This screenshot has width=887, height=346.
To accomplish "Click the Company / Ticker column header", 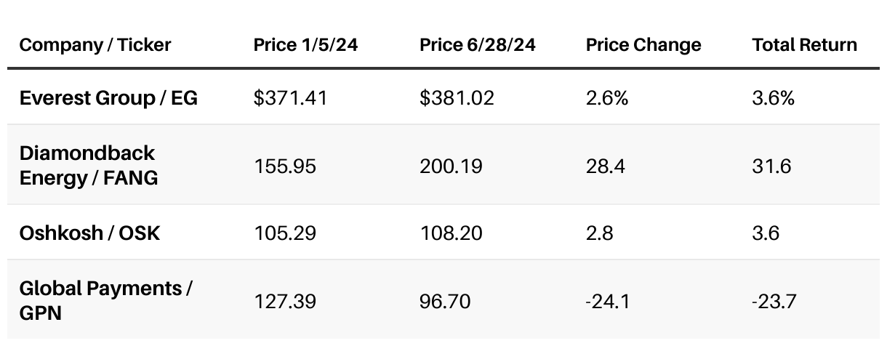I will [x=95, y=45].
